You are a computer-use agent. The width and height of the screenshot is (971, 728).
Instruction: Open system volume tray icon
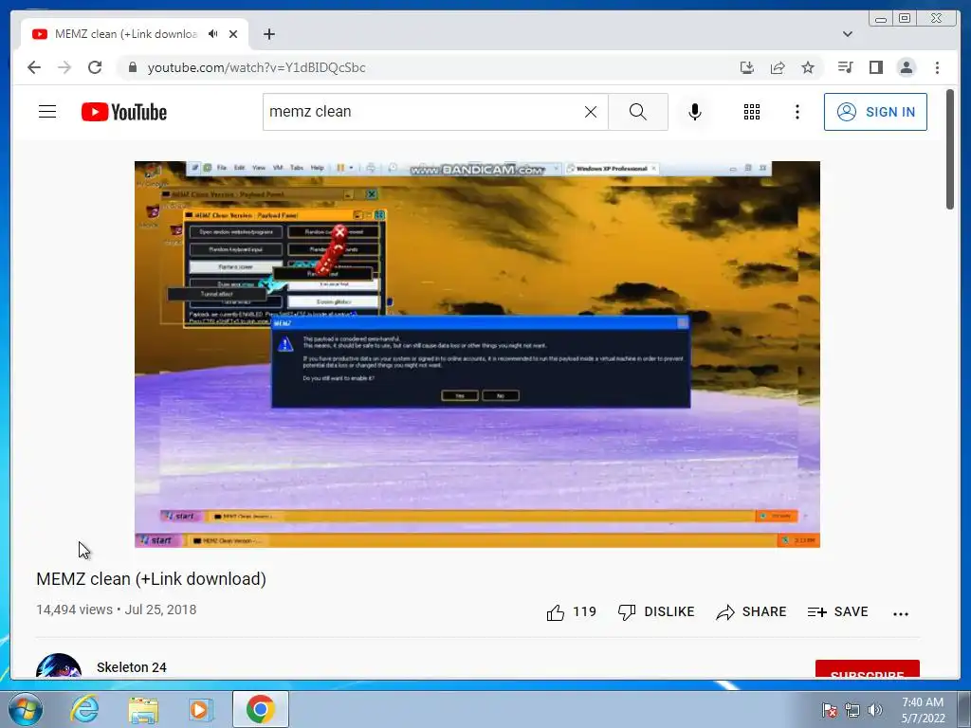click(875, 710)
